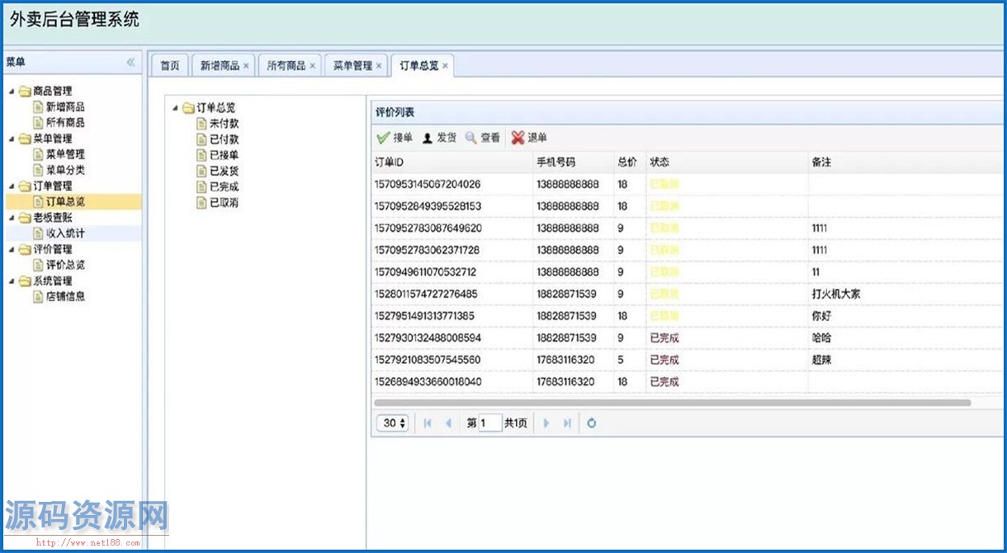This screenshot has height=553, width=1007.
Task: Select 已完成 in the order filter tree
Action: click(224, 187)
